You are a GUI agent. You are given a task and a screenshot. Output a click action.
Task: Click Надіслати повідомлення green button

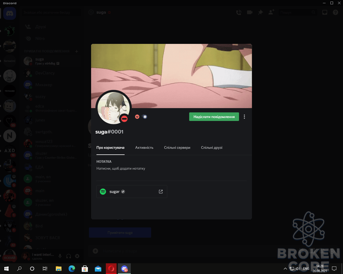point(214,117)
